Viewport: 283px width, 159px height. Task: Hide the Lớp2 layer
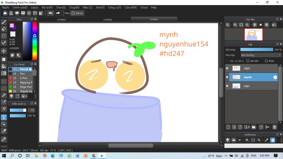(x=227, y=68)
